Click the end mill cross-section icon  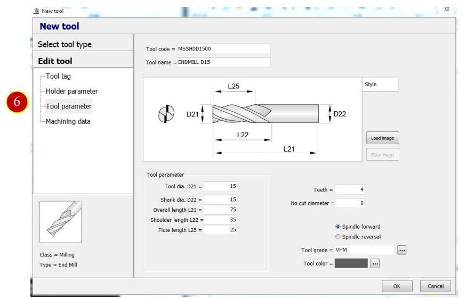pyautogui.click(x=166, y=114)
